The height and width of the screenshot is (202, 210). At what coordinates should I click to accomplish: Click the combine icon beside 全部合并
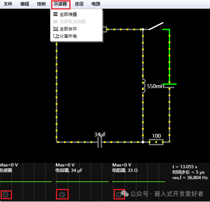[56, 29]
